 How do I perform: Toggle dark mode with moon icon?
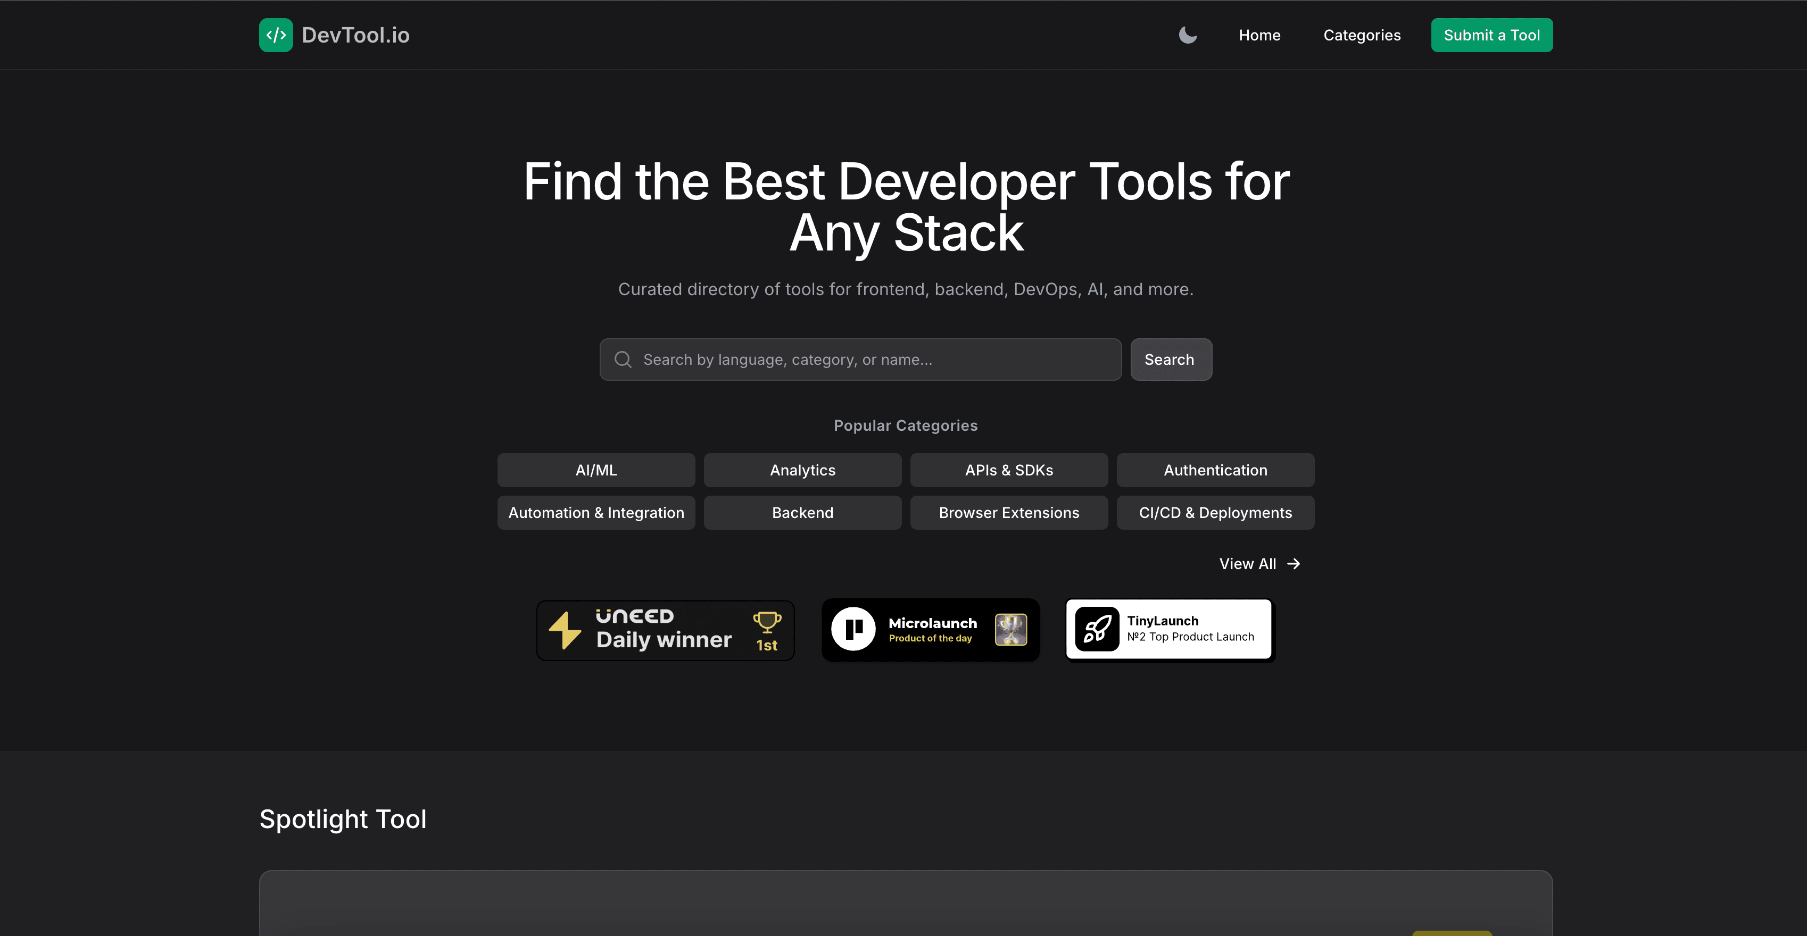1188,35
